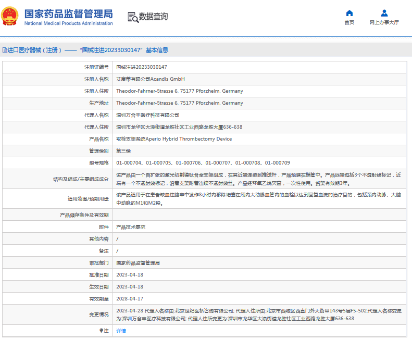Open the online service hall person icon
The height and width of the screenshot is (340, 412).
tap(384, 13)
